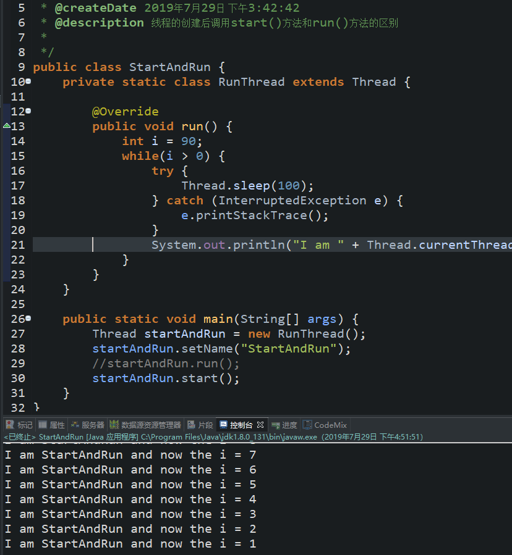The image size is (512, 555).
Task: Click line number 30 in the gutter
Action: (18, 378)
